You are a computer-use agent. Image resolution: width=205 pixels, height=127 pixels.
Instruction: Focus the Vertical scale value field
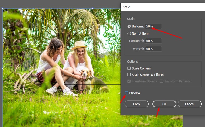153,49
